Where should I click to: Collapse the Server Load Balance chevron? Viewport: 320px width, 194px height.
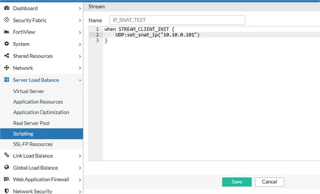point(80,80)
